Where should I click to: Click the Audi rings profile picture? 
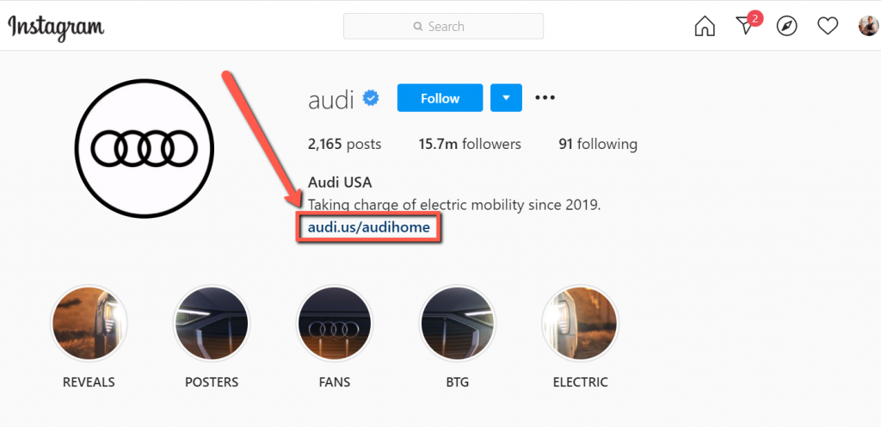click(145, 148)
